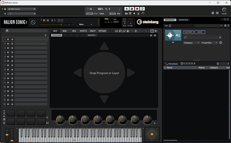Click the MediaBay preset delete trash icon
This screenshot has height=143, width=231.
[228, 26]
